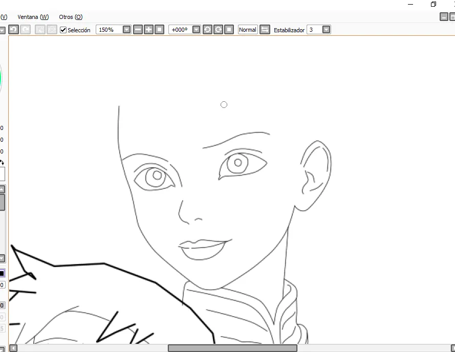Rotate the canvas clockwise
The image size is (455, 352).
[218, 30]
